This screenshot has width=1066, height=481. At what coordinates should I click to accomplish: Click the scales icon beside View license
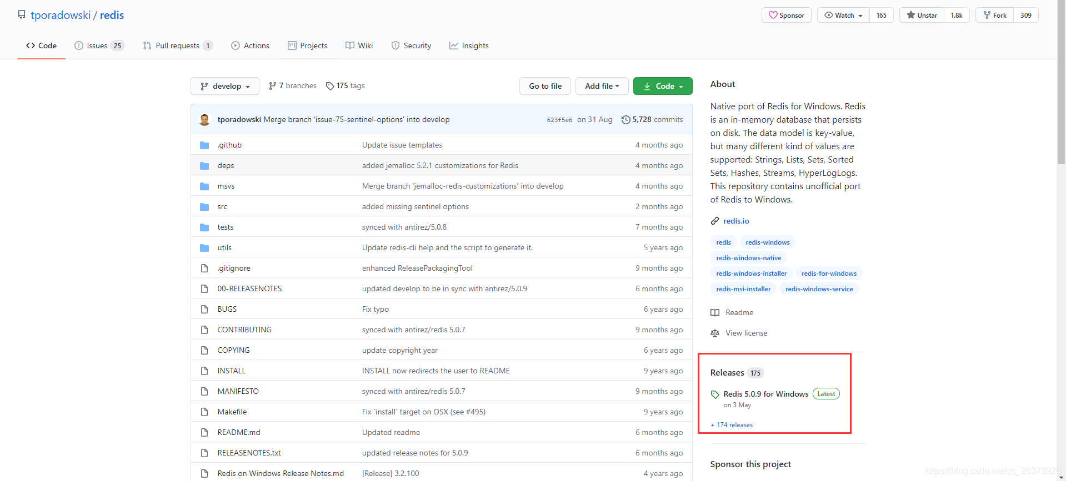pyautogui.click(x=715, y=333)
